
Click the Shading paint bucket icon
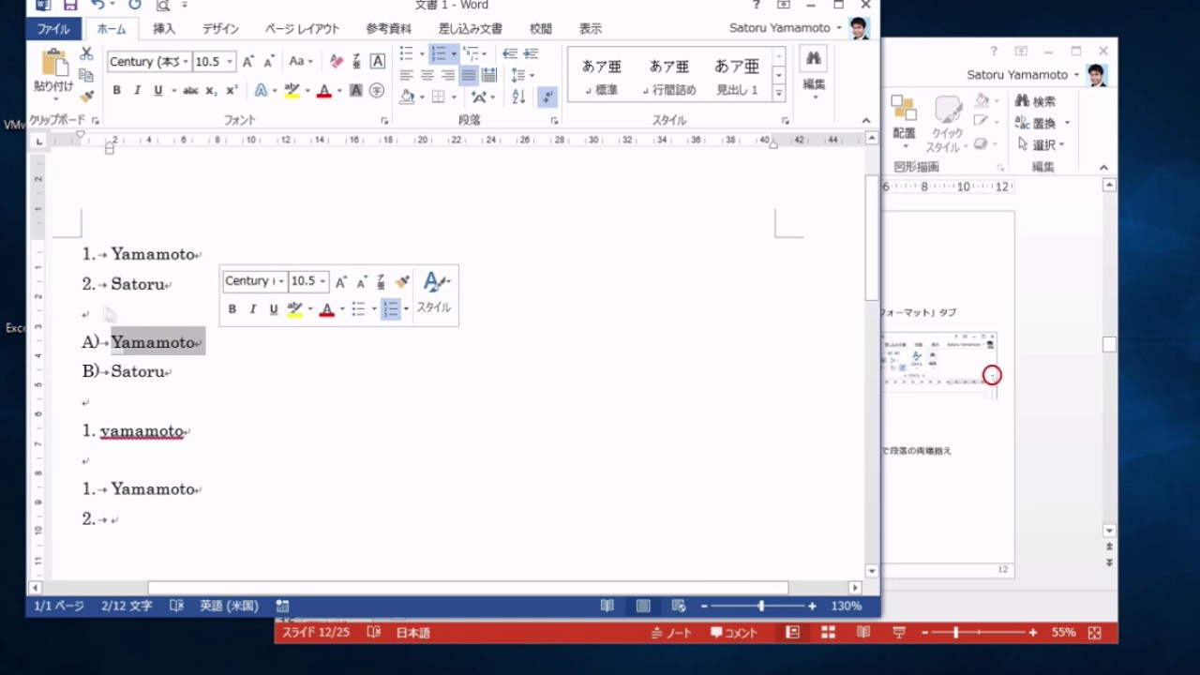point(408,97)
